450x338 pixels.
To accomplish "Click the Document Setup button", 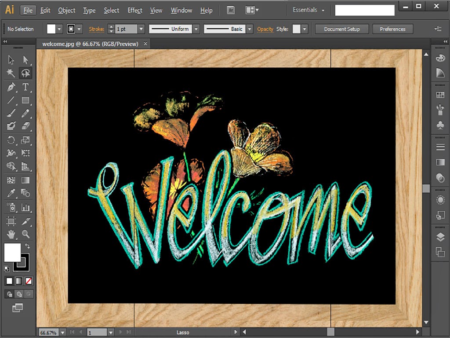I will click(341, 29).
